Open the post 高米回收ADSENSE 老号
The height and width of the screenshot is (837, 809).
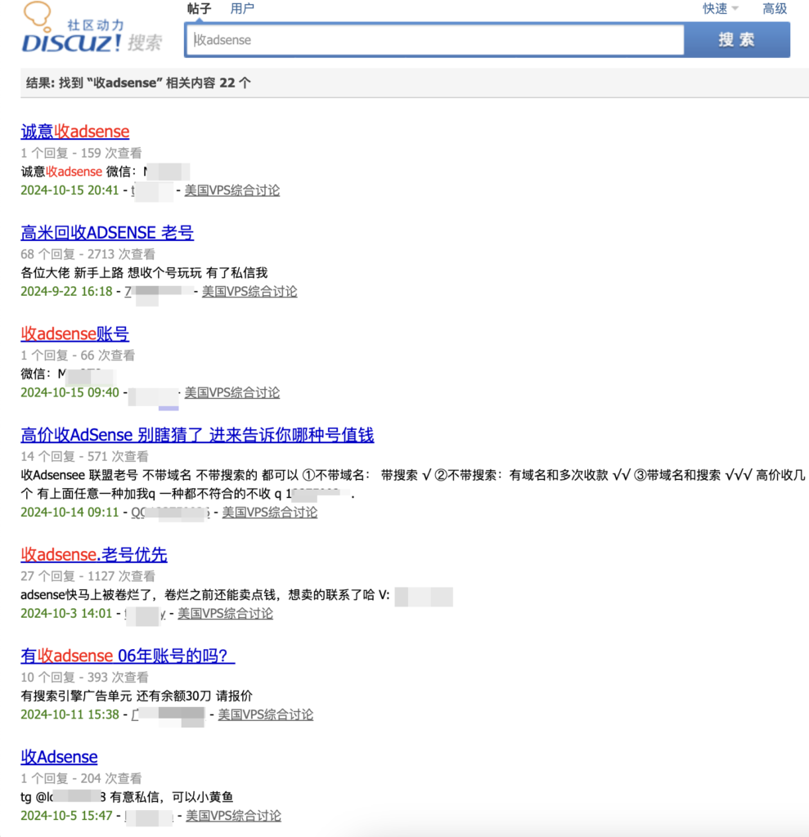(107, 233)
